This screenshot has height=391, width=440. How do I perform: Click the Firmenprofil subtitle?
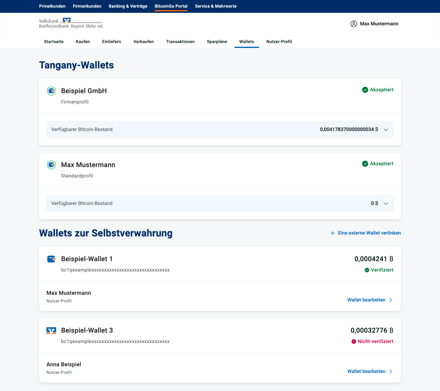pyautogui.click(x=75, y=102)
